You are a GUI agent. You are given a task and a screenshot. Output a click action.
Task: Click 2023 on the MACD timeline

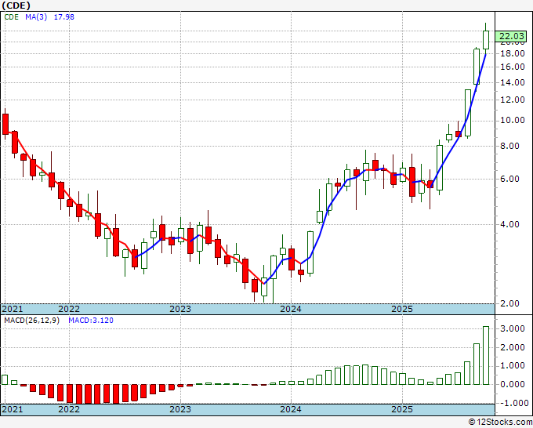tap(180, 409)
